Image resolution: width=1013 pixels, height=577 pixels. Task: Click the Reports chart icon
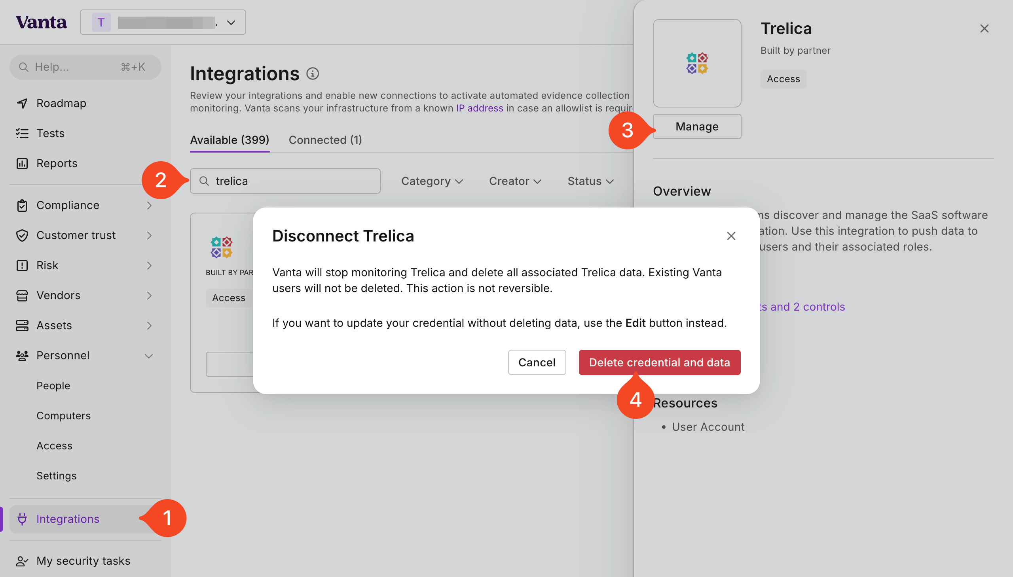(x=22, y=163)
